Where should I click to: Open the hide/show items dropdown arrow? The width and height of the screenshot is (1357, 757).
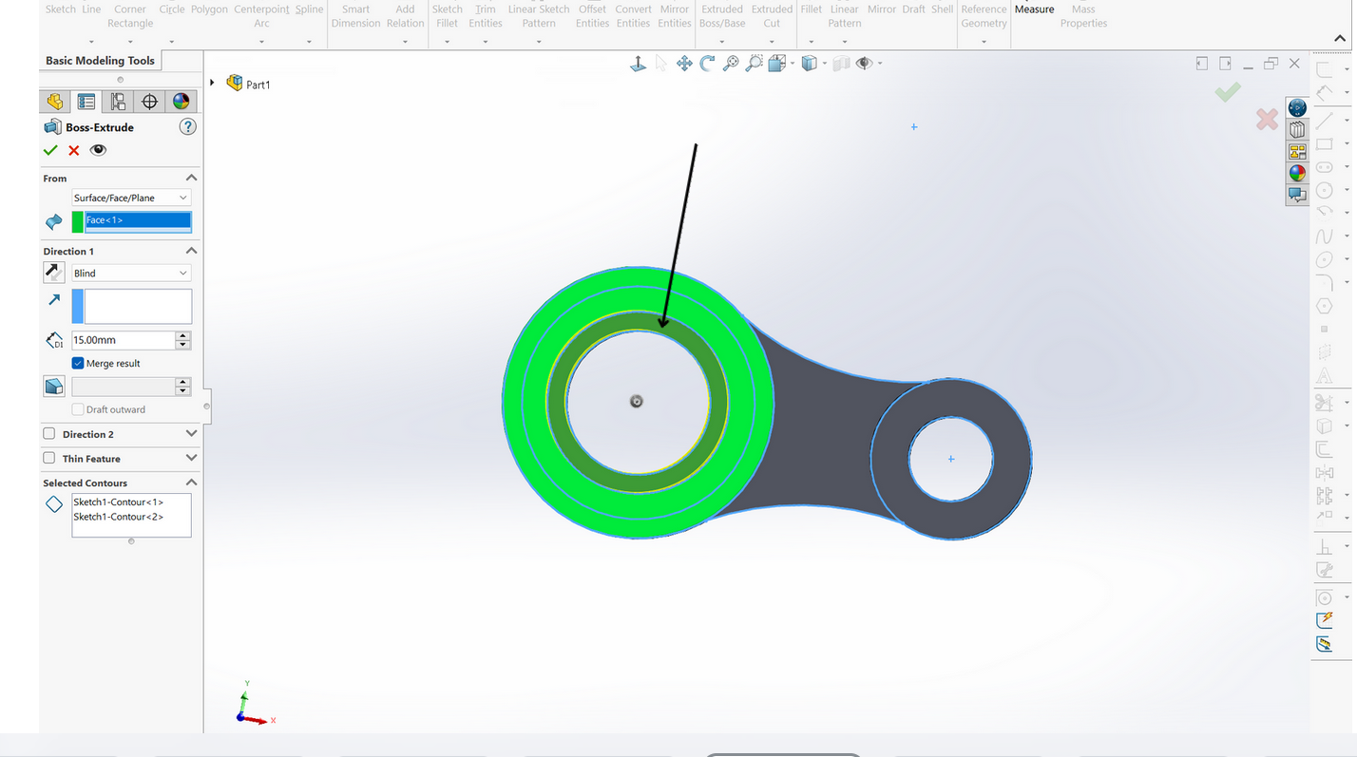(880, 64)
